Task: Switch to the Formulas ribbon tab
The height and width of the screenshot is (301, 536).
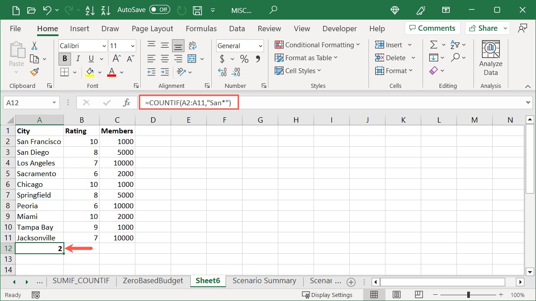Action: pyautogui.click(x=201, y=28)
